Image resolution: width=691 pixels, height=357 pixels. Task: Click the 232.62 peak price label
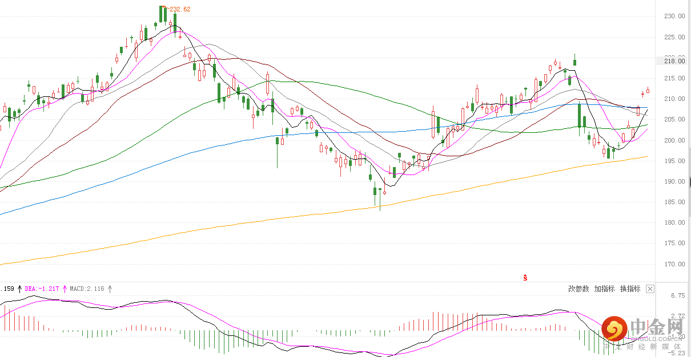click(x=180, y=9)
